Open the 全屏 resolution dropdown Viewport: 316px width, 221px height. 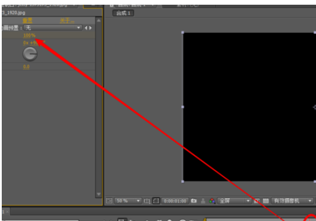point(234,201)
